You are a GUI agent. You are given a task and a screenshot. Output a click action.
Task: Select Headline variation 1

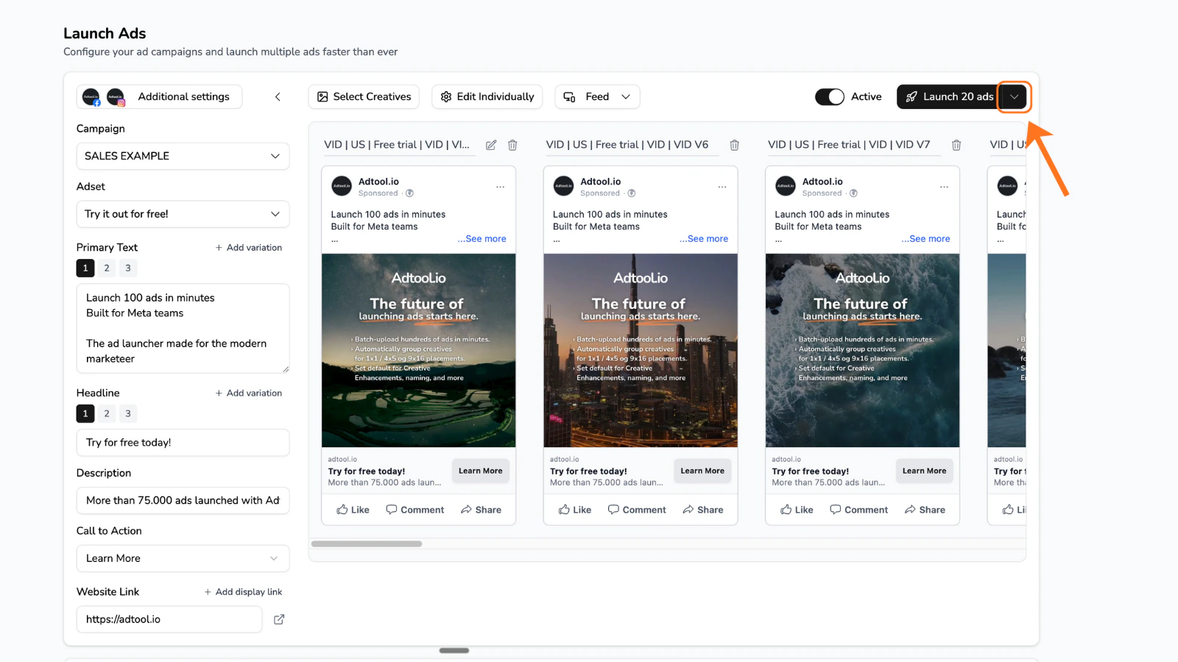pyautogui.click(x=85, y=414)
